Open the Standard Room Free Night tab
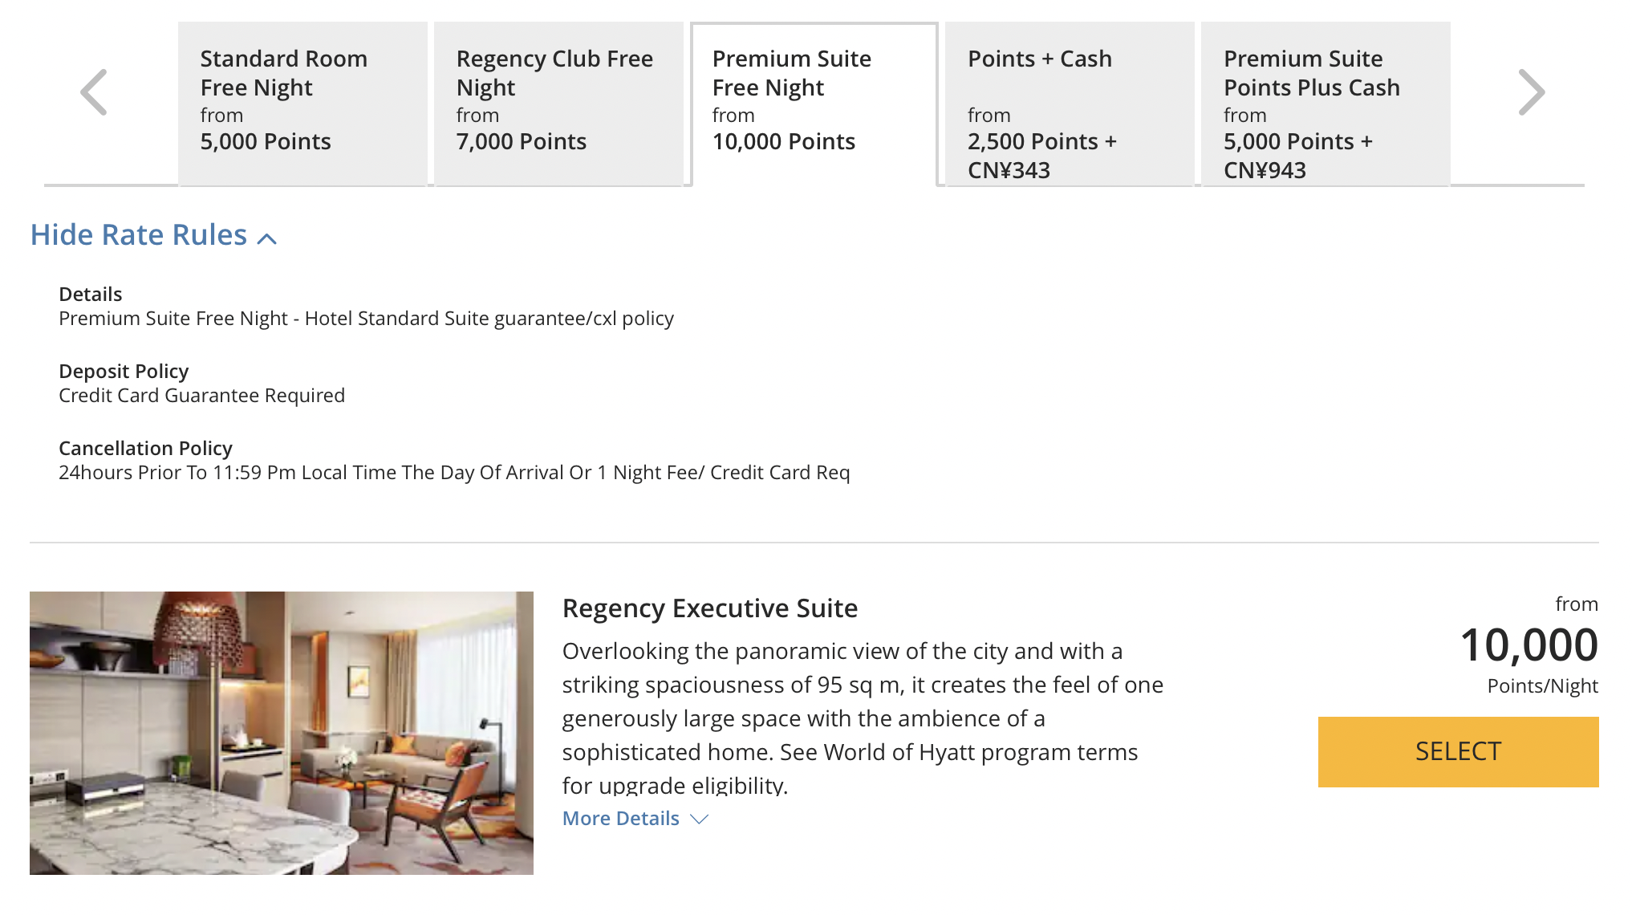This screenshot has height=915, width=1632. tap(302, 104)
